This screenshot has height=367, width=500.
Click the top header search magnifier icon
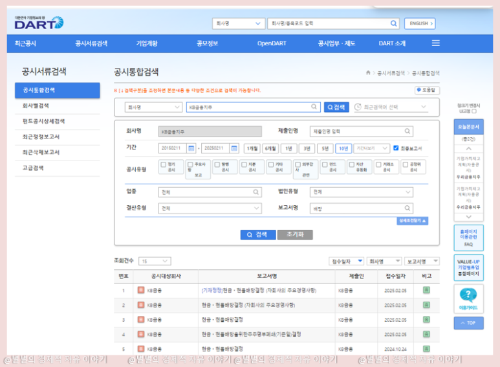click(394, 23)
